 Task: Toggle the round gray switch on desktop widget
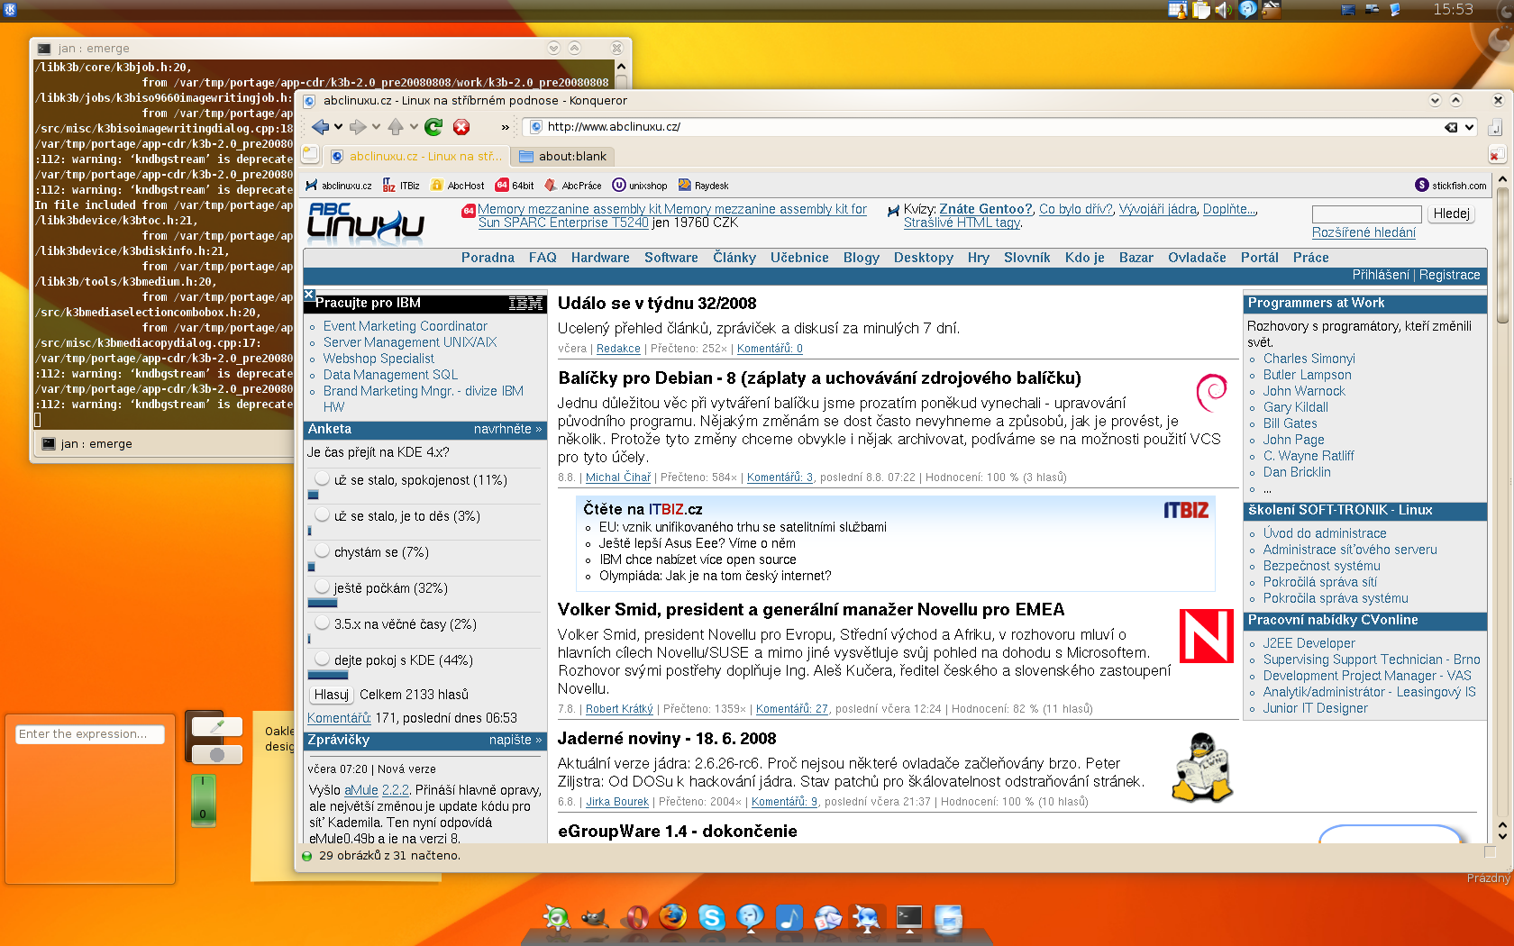[217, 754]
